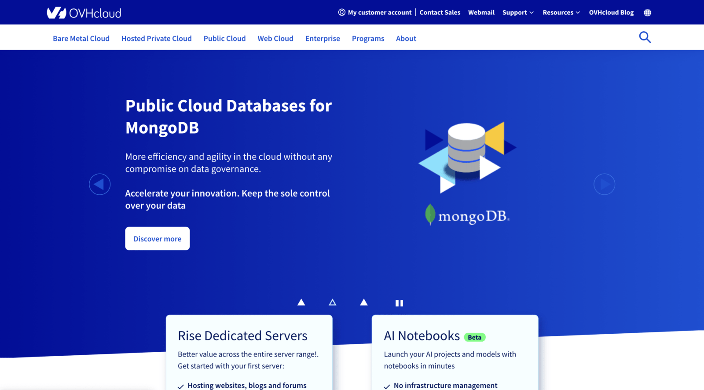Open the Web Cloud menu
Image resolution: width=704 pixels, height=390 pixels.
coord(275,39)
